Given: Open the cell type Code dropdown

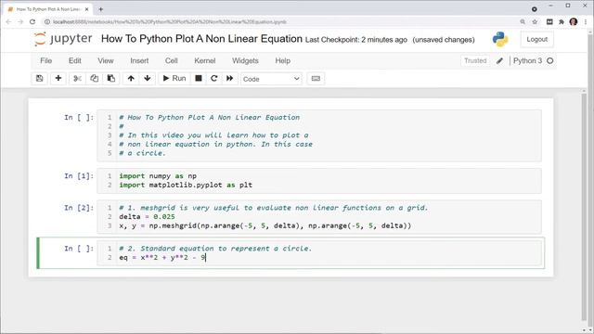Looking at the screenshot, I should (271, 79).
